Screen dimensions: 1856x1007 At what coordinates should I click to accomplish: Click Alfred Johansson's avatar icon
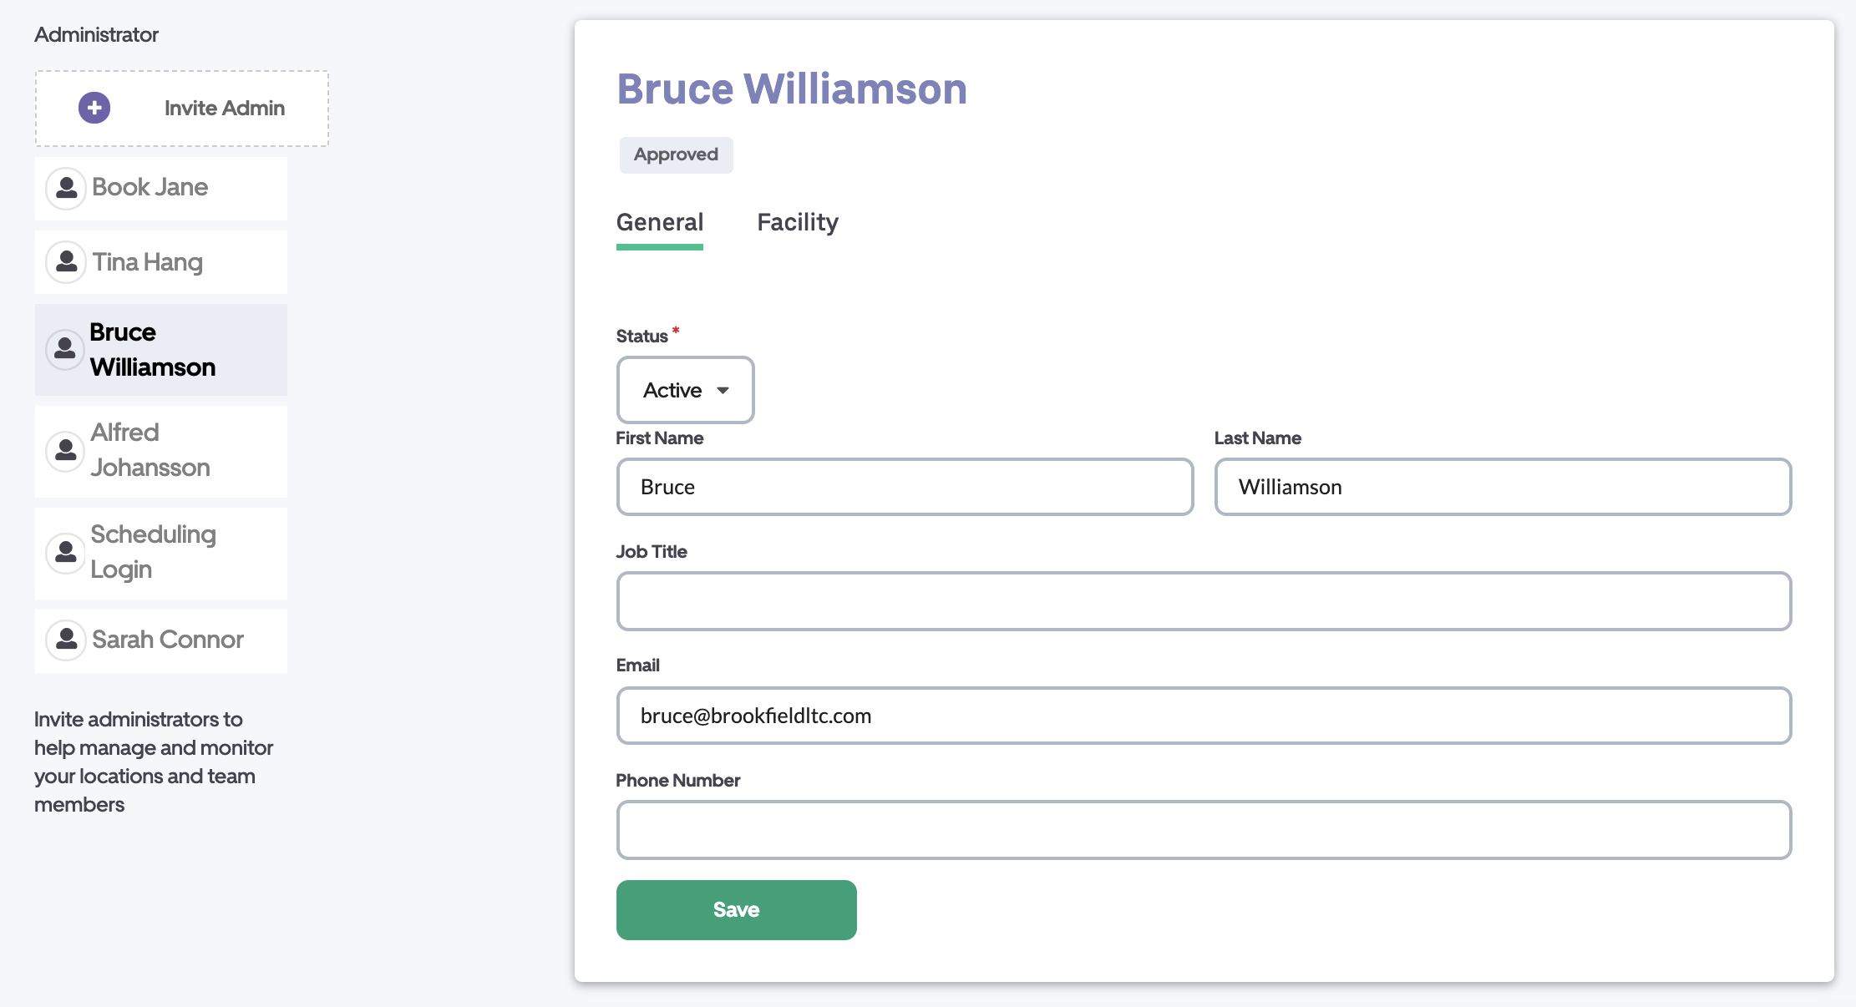coord(66,451)
